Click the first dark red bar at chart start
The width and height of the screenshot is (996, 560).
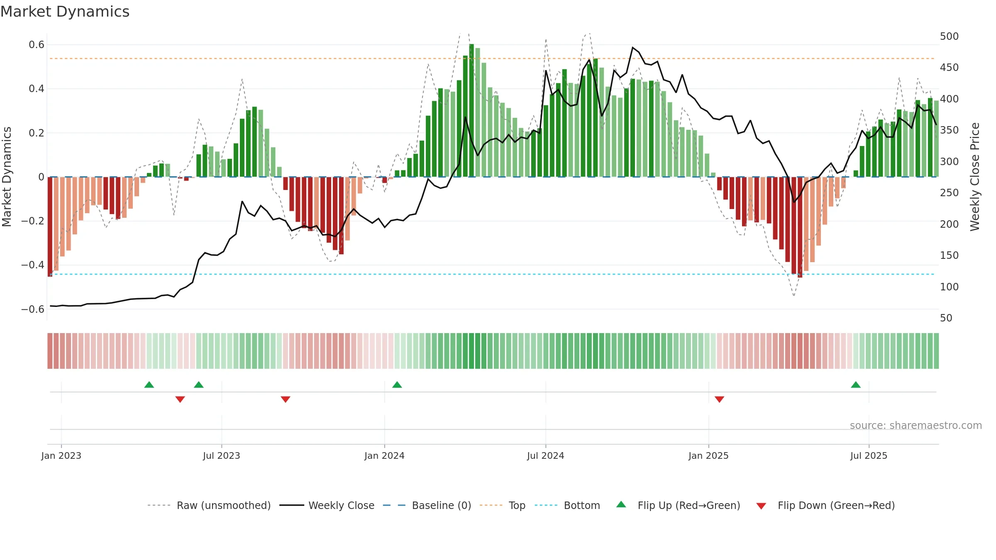(x=50, y=226)
